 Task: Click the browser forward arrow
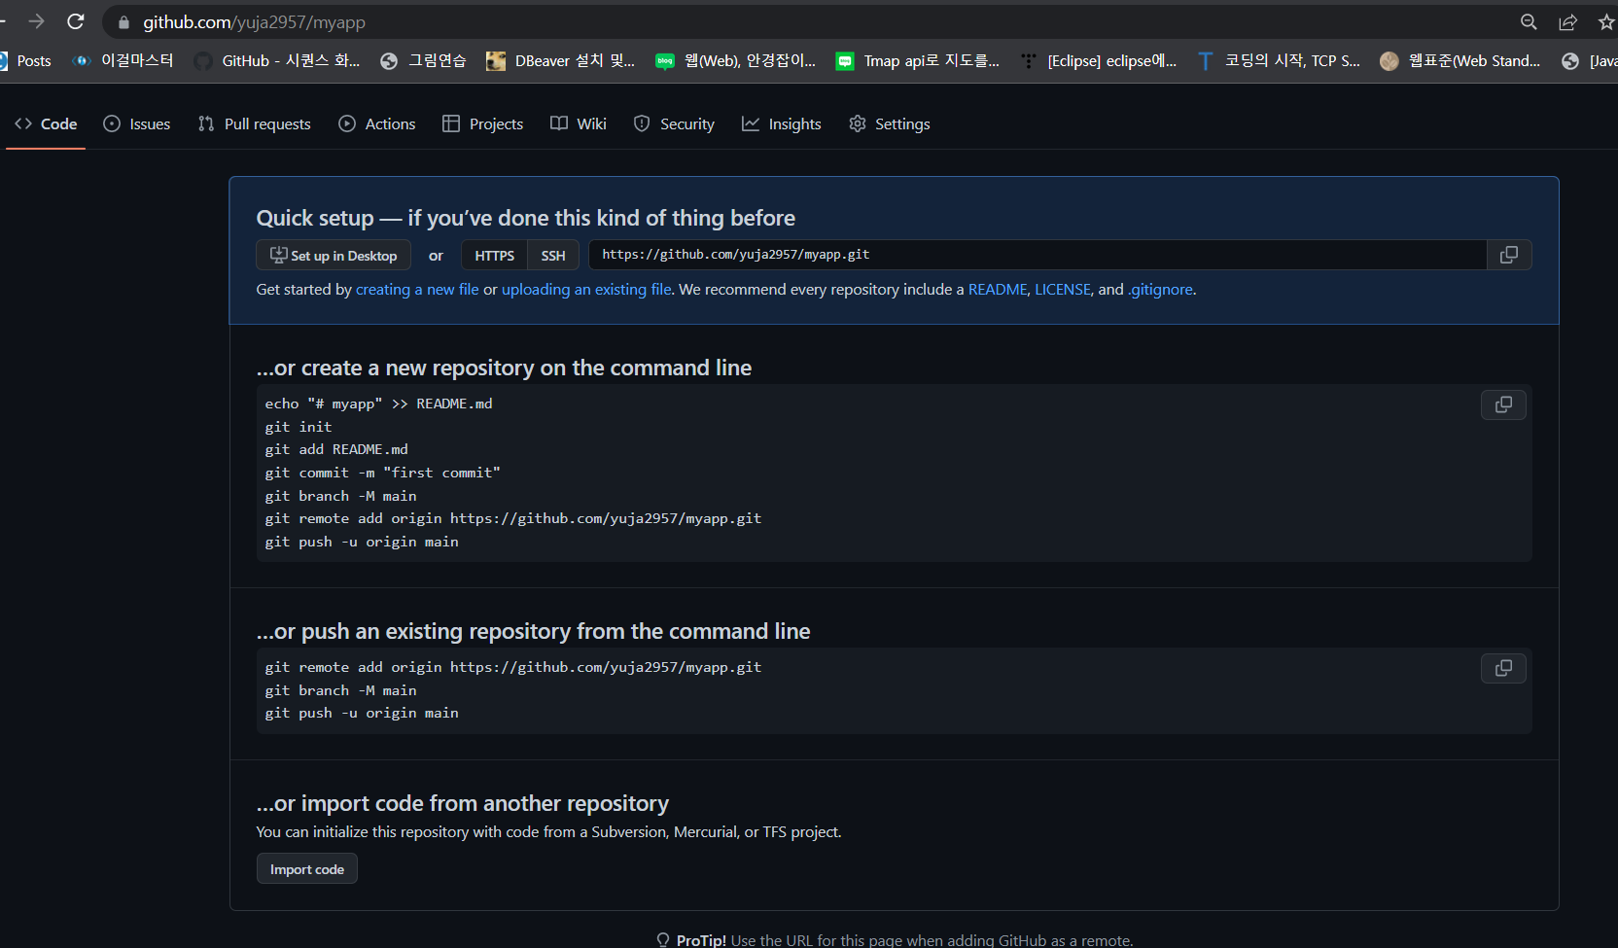pos(37,21)
